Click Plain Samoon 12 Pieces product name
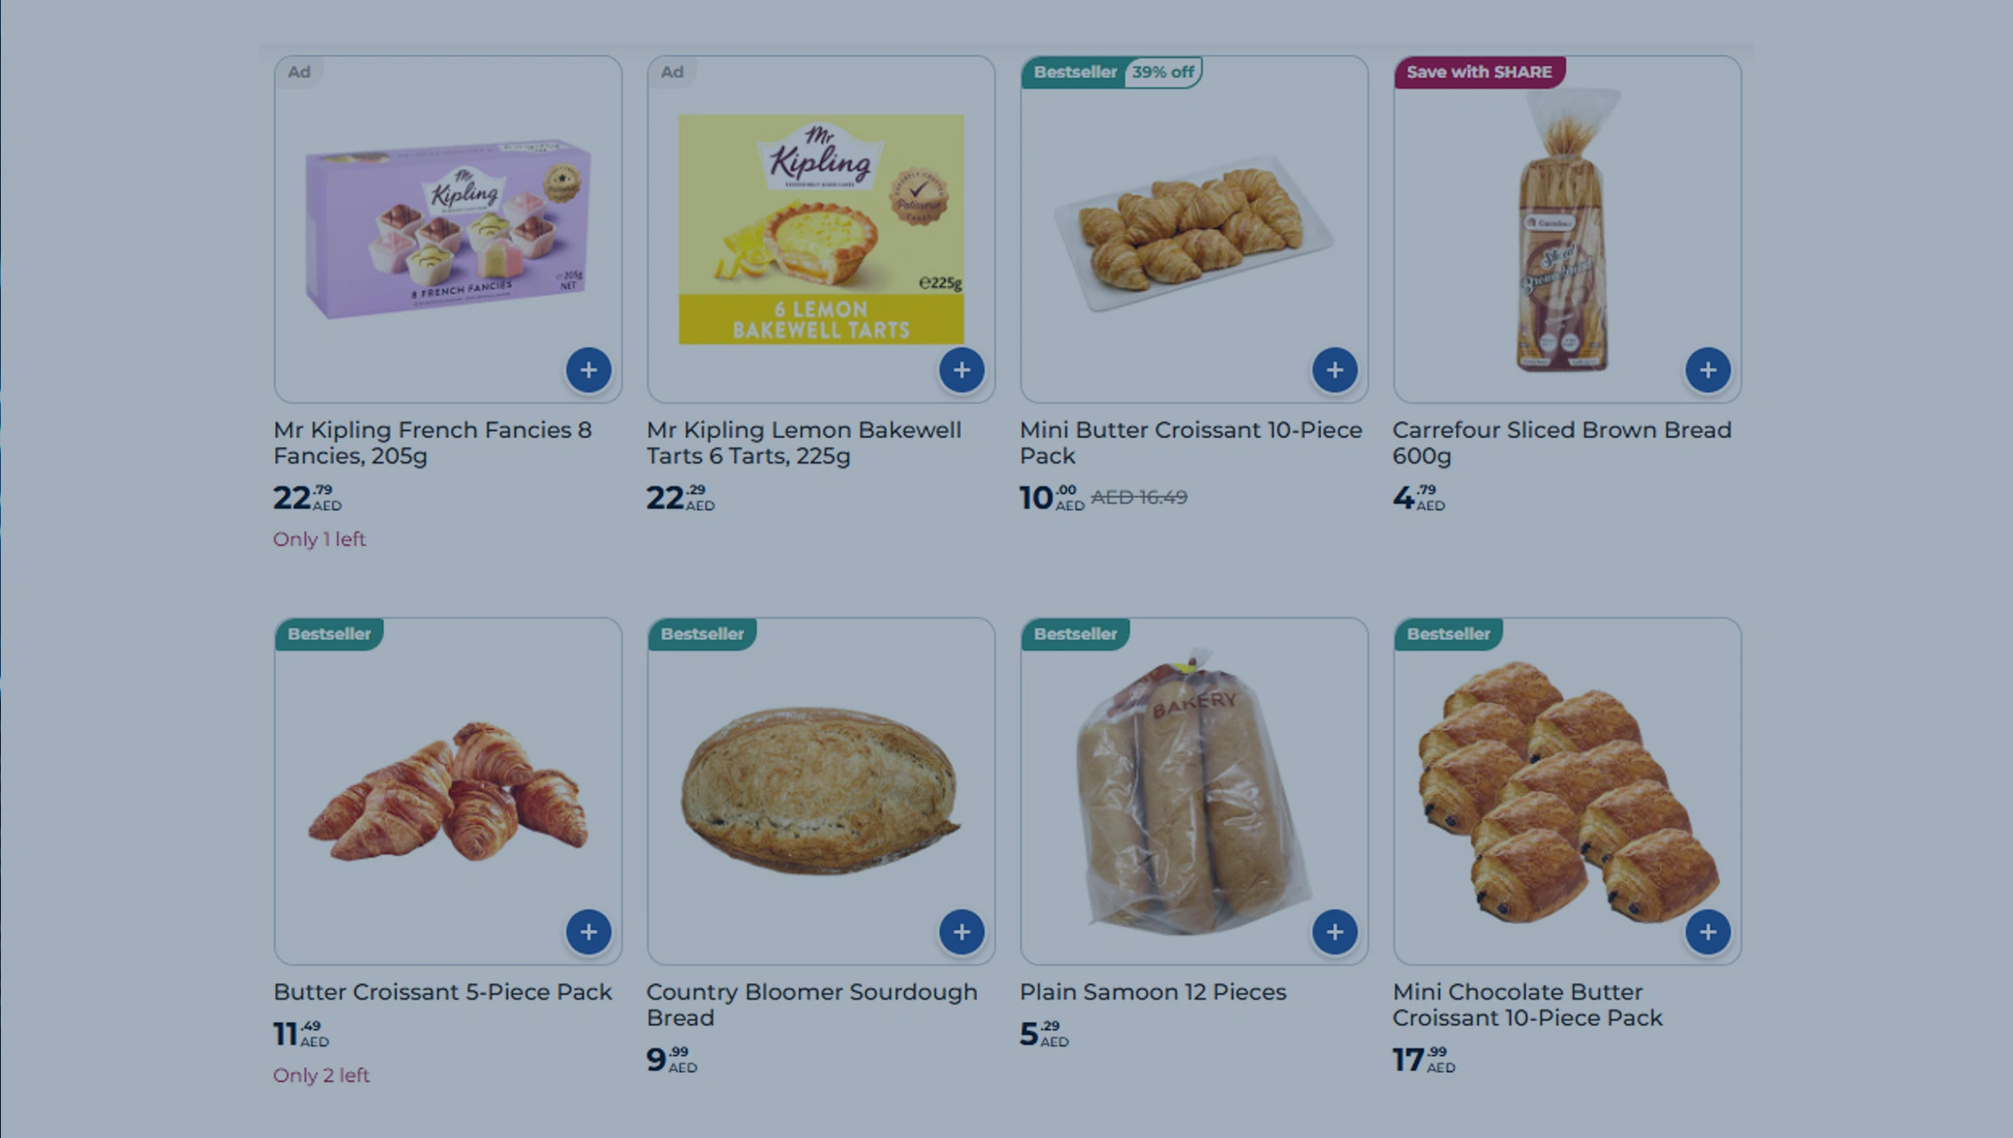 pyautogui.click(x=1152, y=992)
